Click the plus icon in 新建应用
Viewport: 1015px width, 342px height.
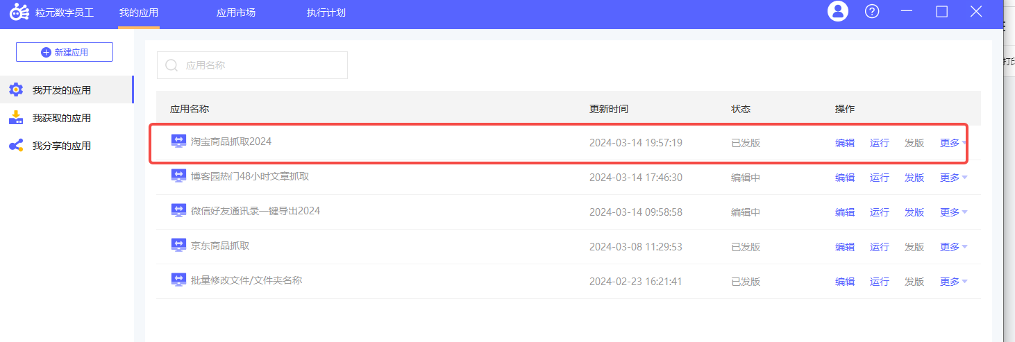click(46, 52)
